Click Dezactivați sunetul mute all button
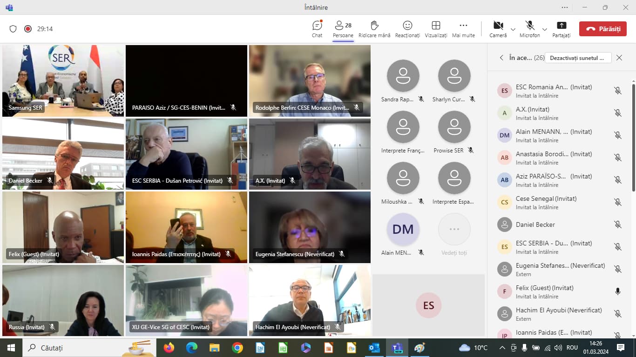 click(577, 58)
